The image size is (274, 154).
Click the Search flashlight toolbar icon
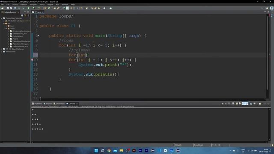(x=58, y=8)
